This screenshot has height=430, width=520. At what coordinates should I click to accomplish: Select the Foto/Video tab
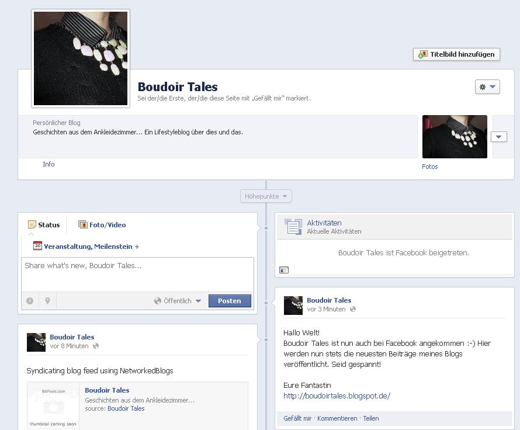(x=102, y=225)
